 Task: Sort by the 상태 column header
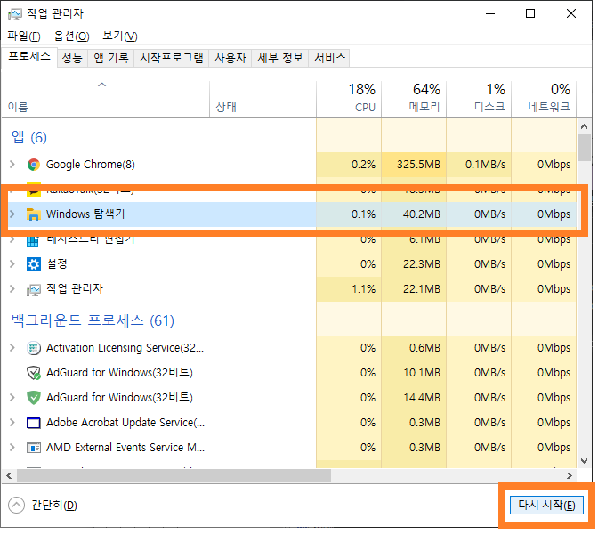tap(263, 99)
